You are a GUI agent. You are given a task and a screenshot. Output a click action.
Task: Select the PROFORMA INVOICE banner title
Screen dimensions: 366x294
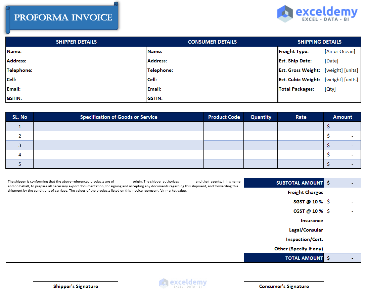tap(63, 17)
